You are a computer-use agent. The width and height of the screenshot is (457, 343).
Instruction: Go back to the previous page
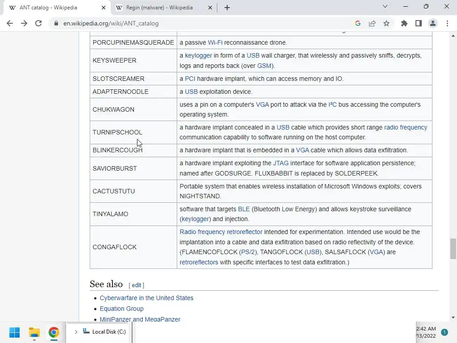[10, 23]
